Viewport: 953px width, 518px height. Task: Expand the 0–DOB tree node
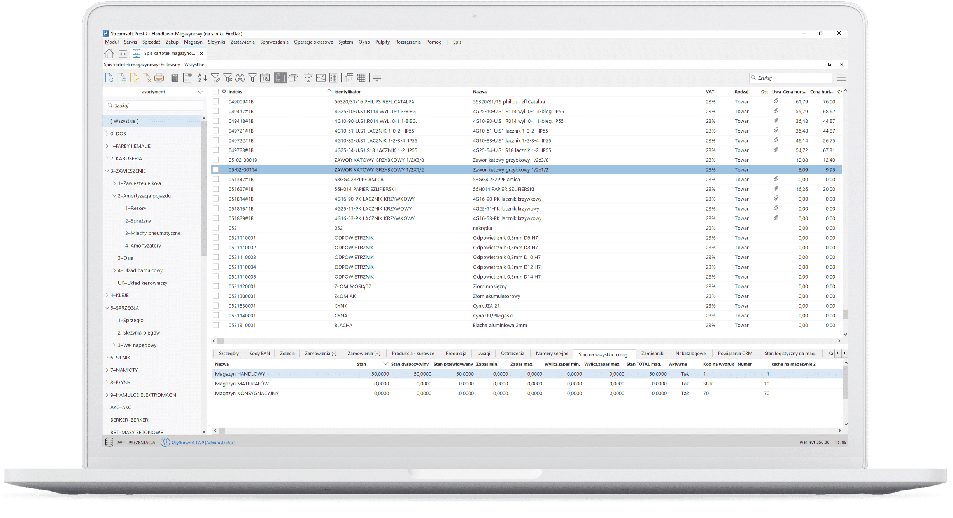tap(107, 133)
